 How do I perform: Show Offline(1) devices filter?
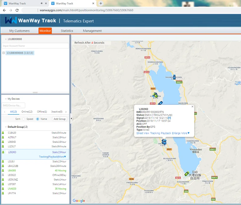pyautogui.click(x=42, y=112)
